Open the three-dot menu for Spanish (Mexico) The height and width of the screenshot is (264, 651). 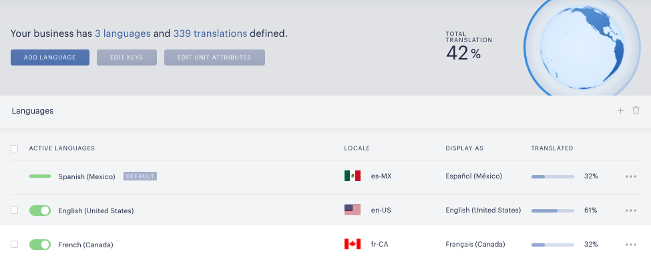pos(631,176)
